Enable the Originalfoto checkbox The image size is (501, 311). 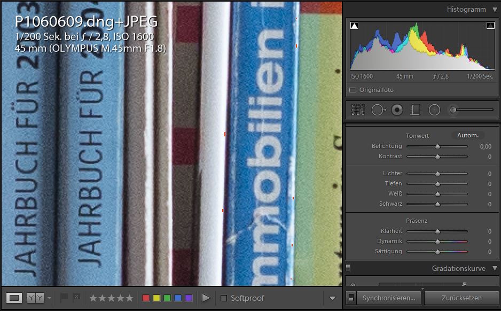tap(353, 90)
